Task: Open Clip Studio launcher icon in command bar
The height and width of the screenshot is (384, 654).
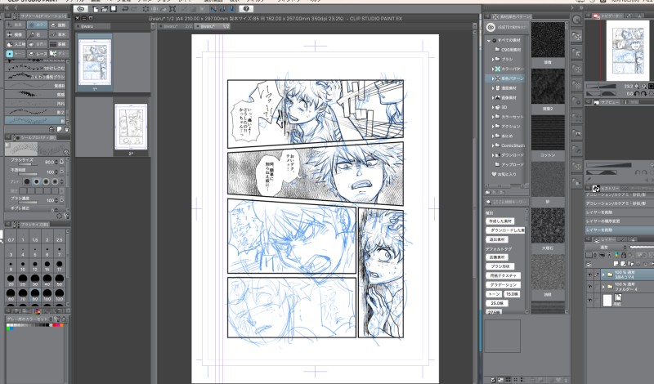Action: coord(81,9)
